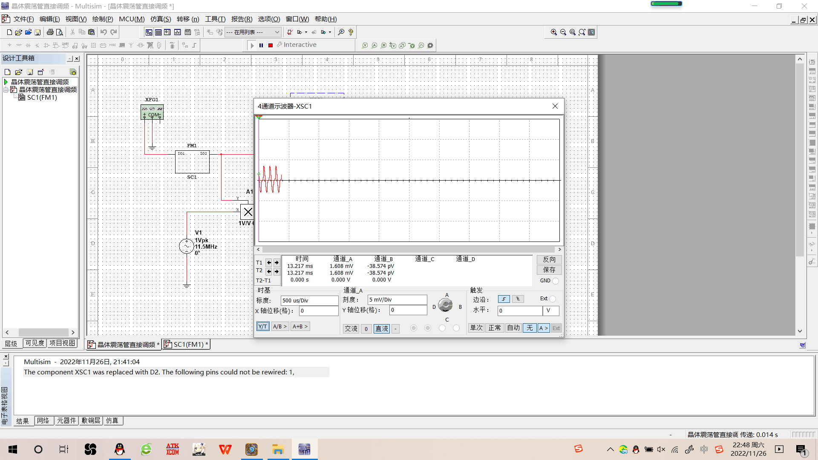This screenshot has width=818, height=460.
Task: Open the 仿真(S) menu
Action: coord(160,19)
